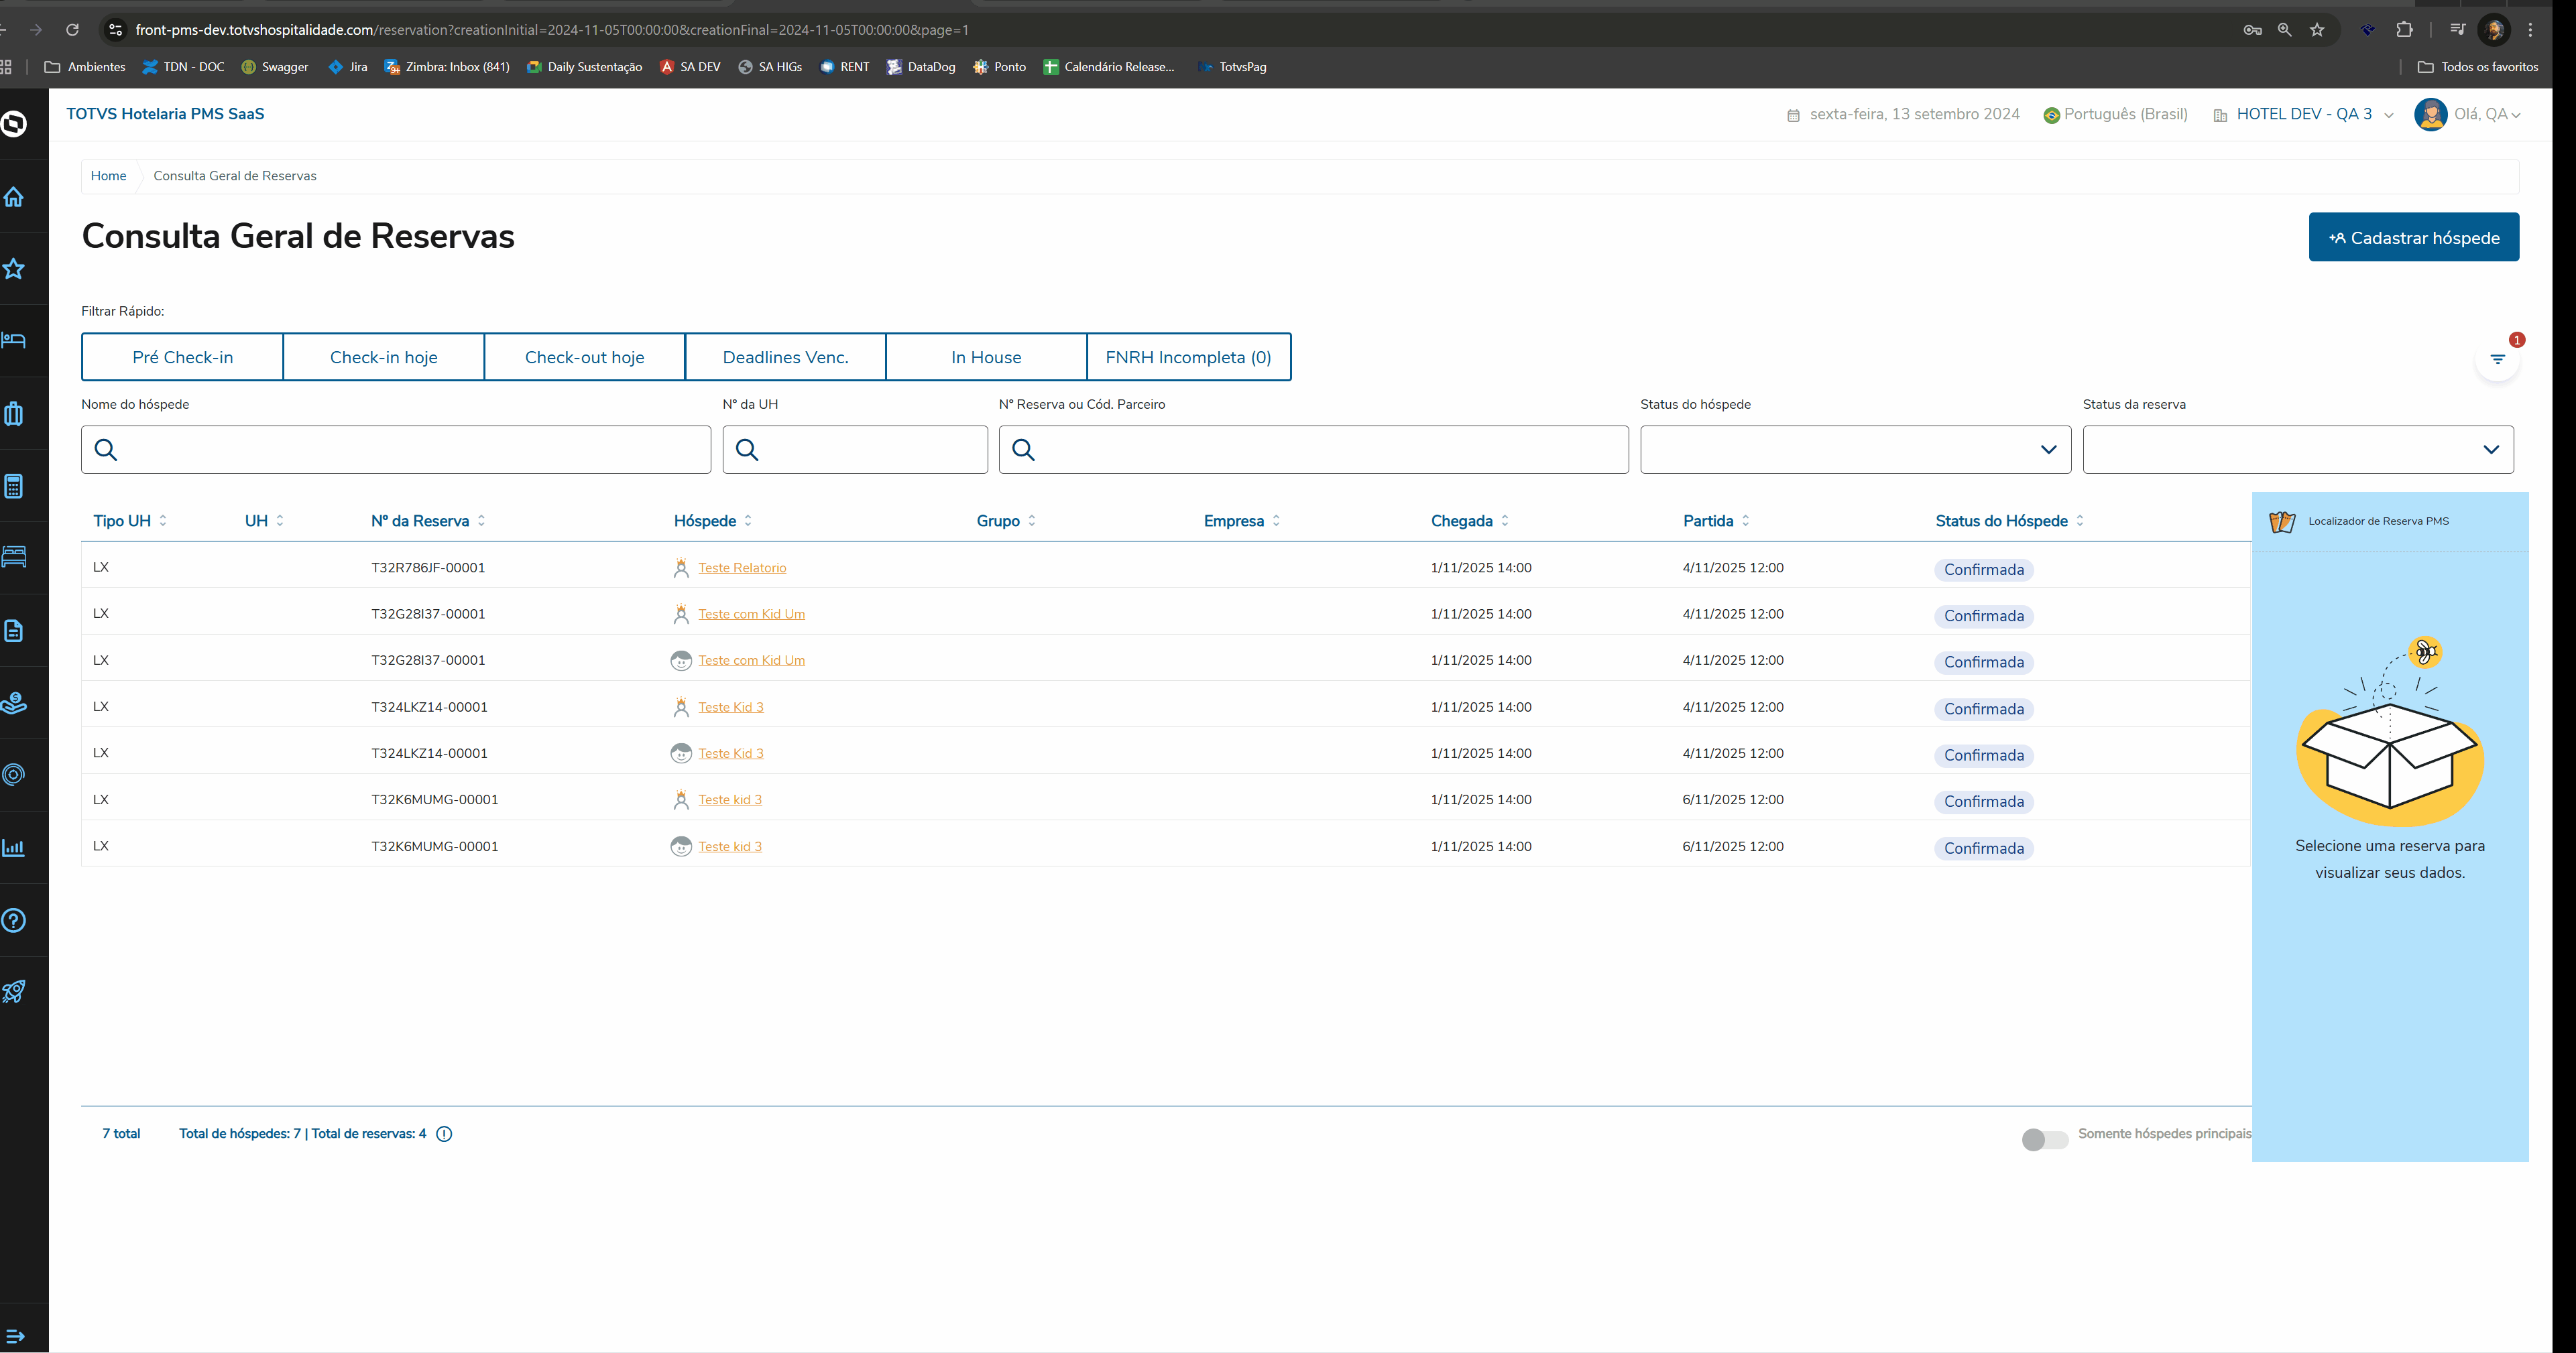This screenshot has height=1353, width=2576.
Task: Select the Check-in hoje quick filter
Action: 384,358
